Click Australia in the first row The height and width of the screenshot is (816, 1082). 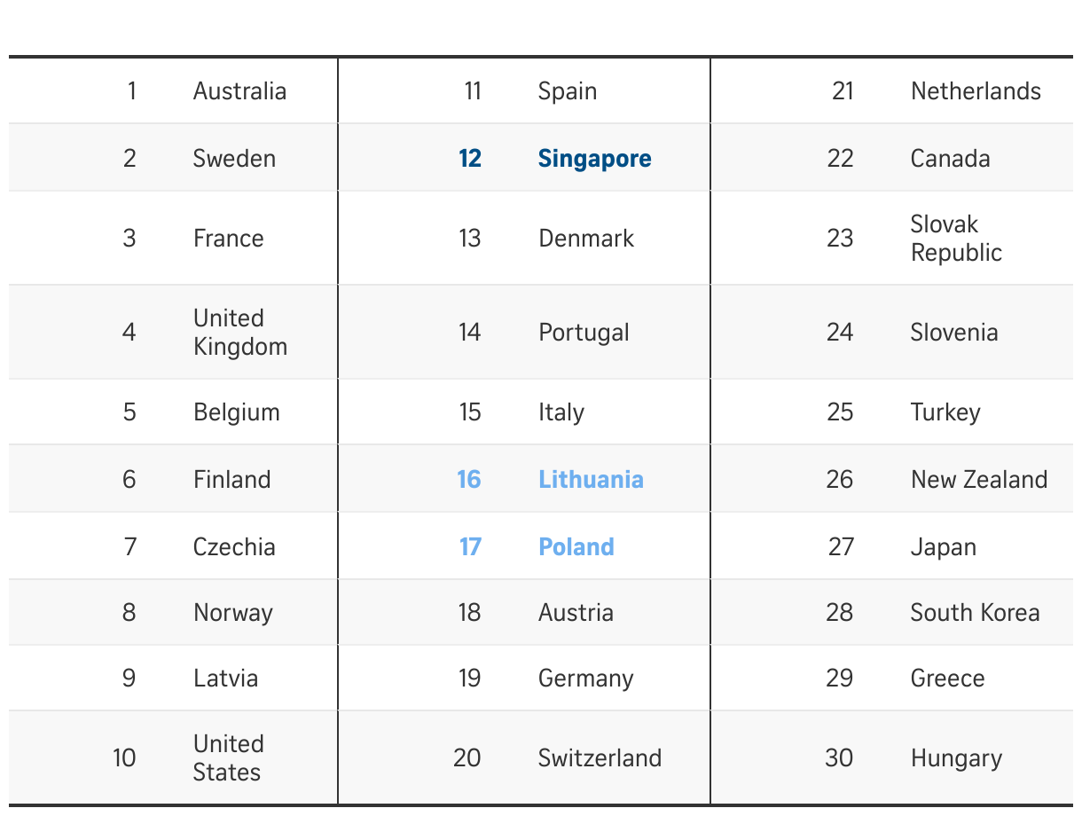tap(239, 91)
